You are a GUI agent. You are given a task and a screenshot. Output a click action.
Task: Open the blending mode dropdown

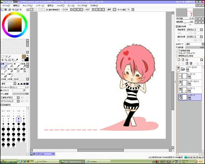coord(195,44)
